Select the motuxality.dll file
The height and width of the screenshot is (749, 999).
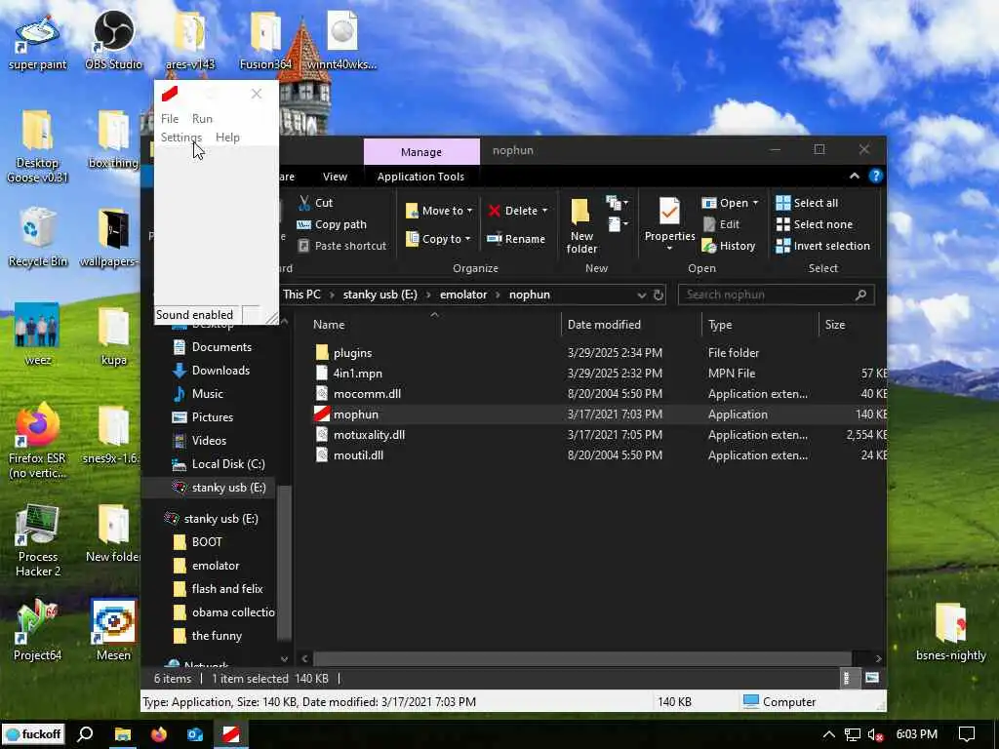[369, 434]
